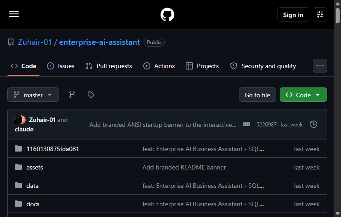Open latest commit message Add branded ANSI startup banner

[163, 125]
